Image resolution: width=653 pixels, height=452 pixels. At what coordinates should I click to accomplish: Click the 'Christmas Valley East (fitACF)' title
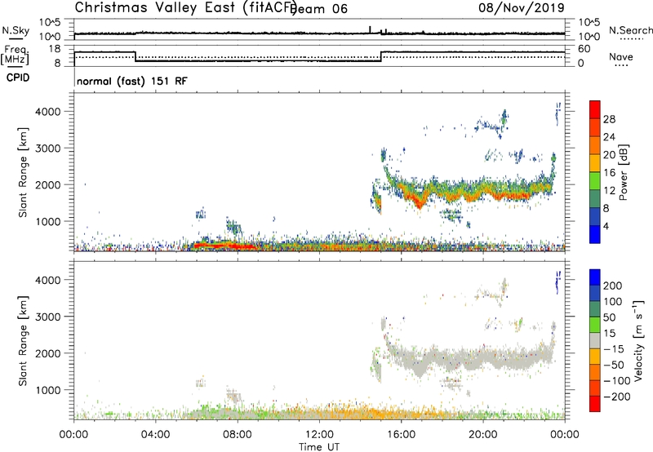[x=185, y=7]
